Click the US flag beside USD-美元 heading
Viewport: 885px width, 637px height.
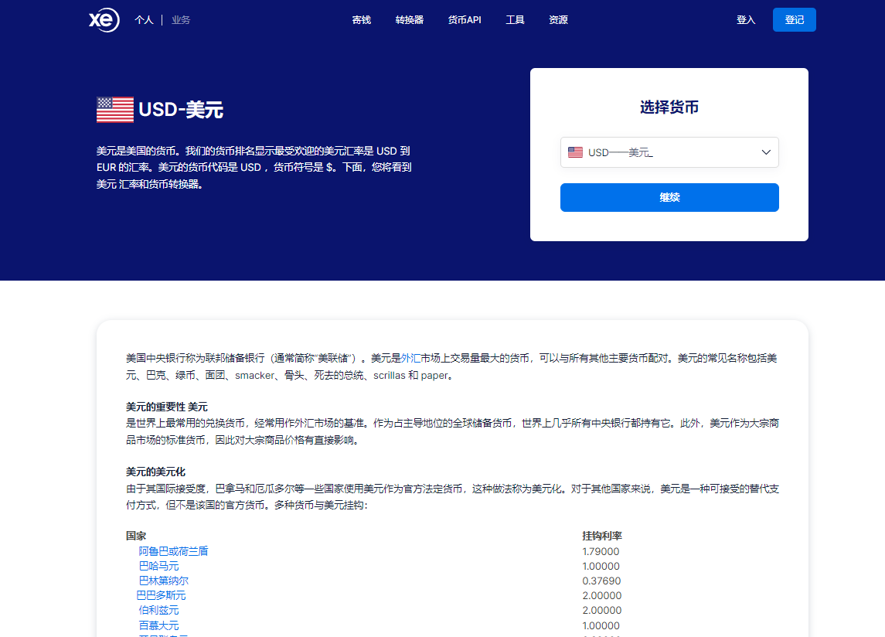[x=115, y=110]
